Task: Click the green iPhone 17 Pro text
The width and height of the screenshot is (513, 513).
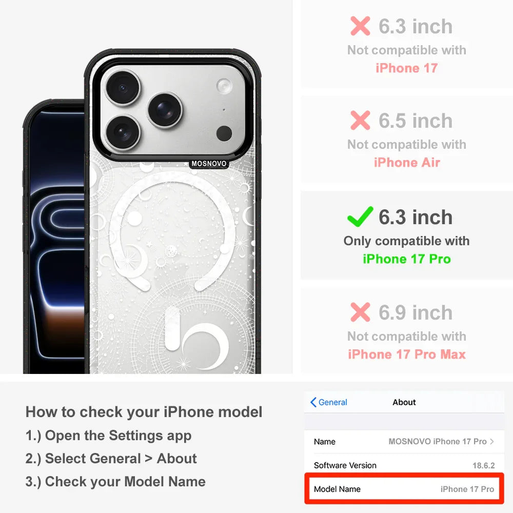Action: 407,259
